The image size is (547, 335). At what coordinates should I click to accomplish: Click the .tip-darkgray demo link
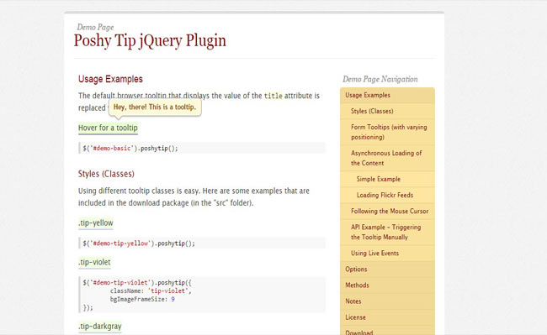tap(100, 327)
